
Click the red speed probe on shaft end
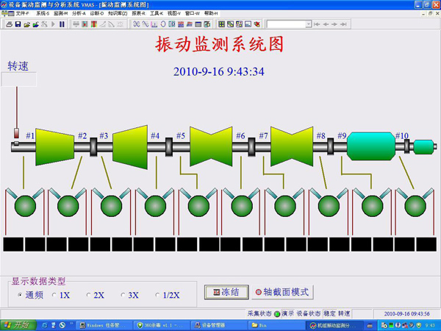coord(18,135)
